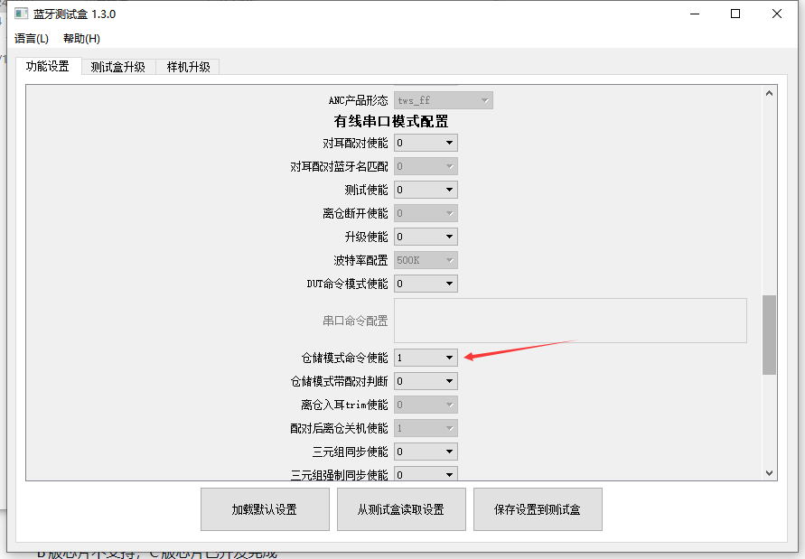Click the disabled ANC产品形态 dropdown
The height and width of the screenshot is (559, 805).
444,100
